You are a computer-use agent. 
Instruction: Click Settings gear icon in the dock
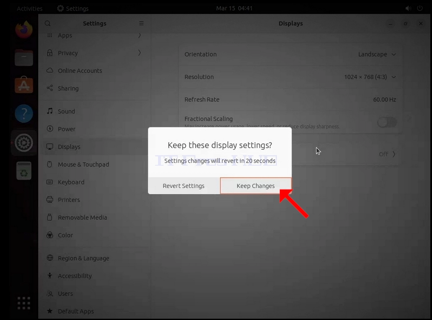tap(24, 143)
